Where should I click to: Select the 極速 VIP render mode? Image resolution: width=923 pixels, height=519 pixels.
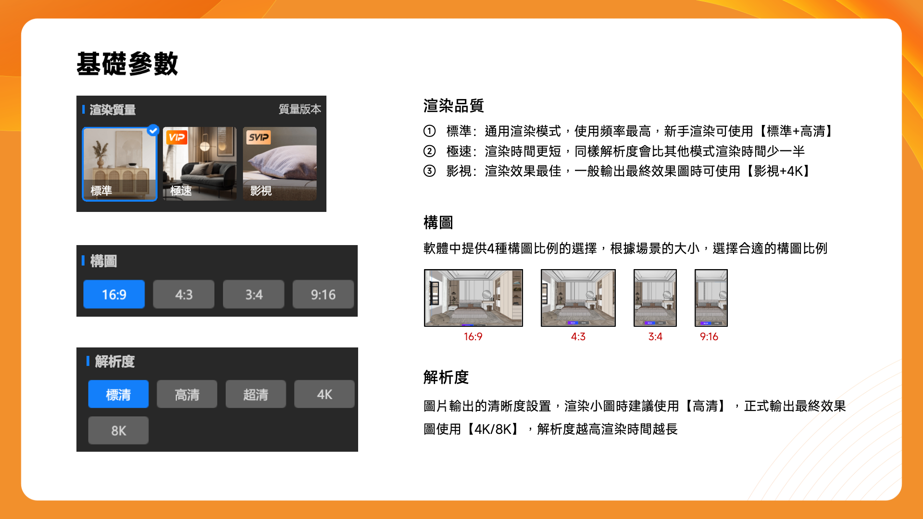[x=200, y=164]
